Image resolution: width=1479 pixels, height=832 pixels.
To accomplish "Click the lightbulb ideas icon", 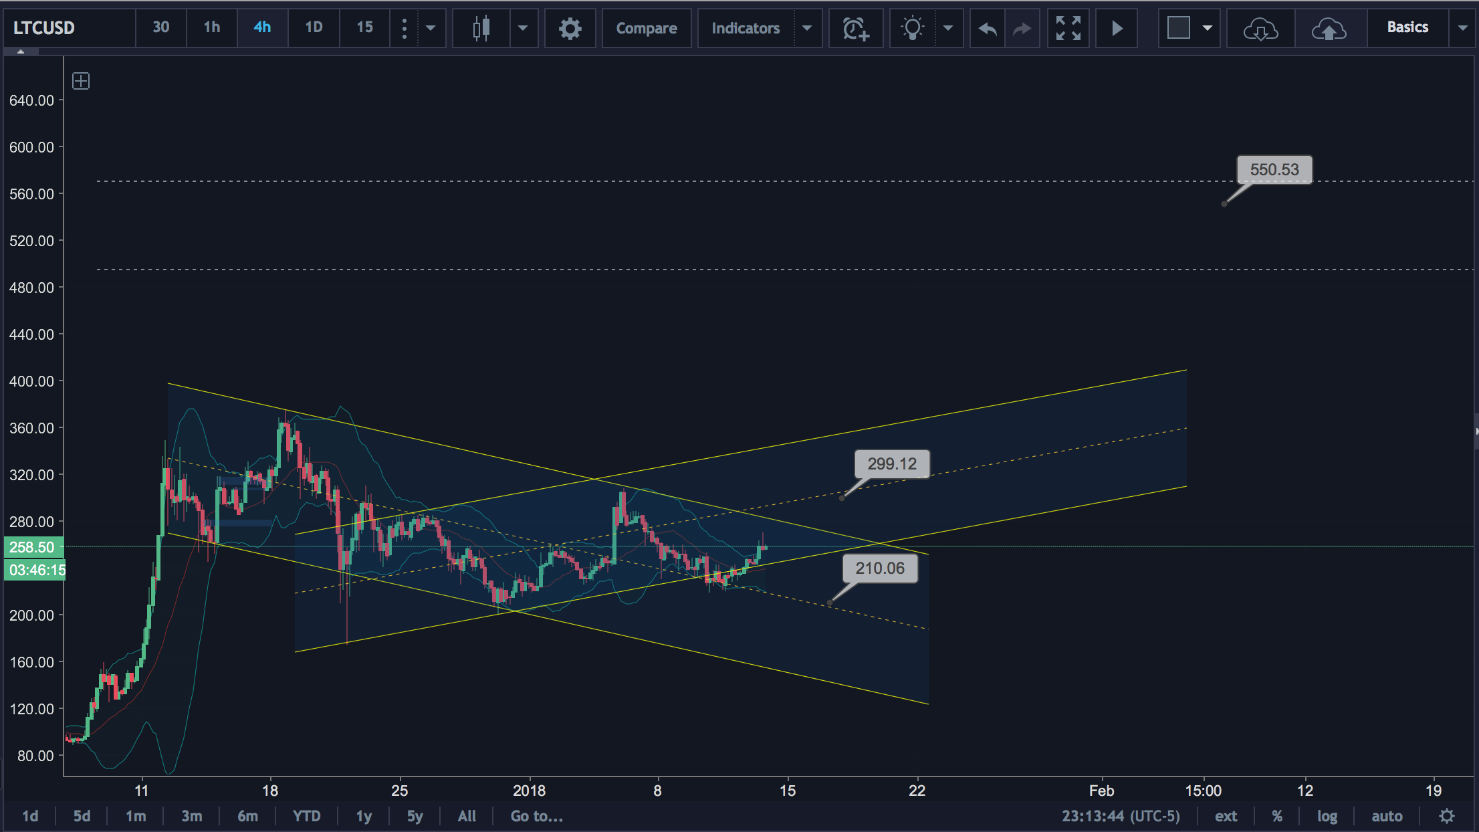I will coord(913,28).
